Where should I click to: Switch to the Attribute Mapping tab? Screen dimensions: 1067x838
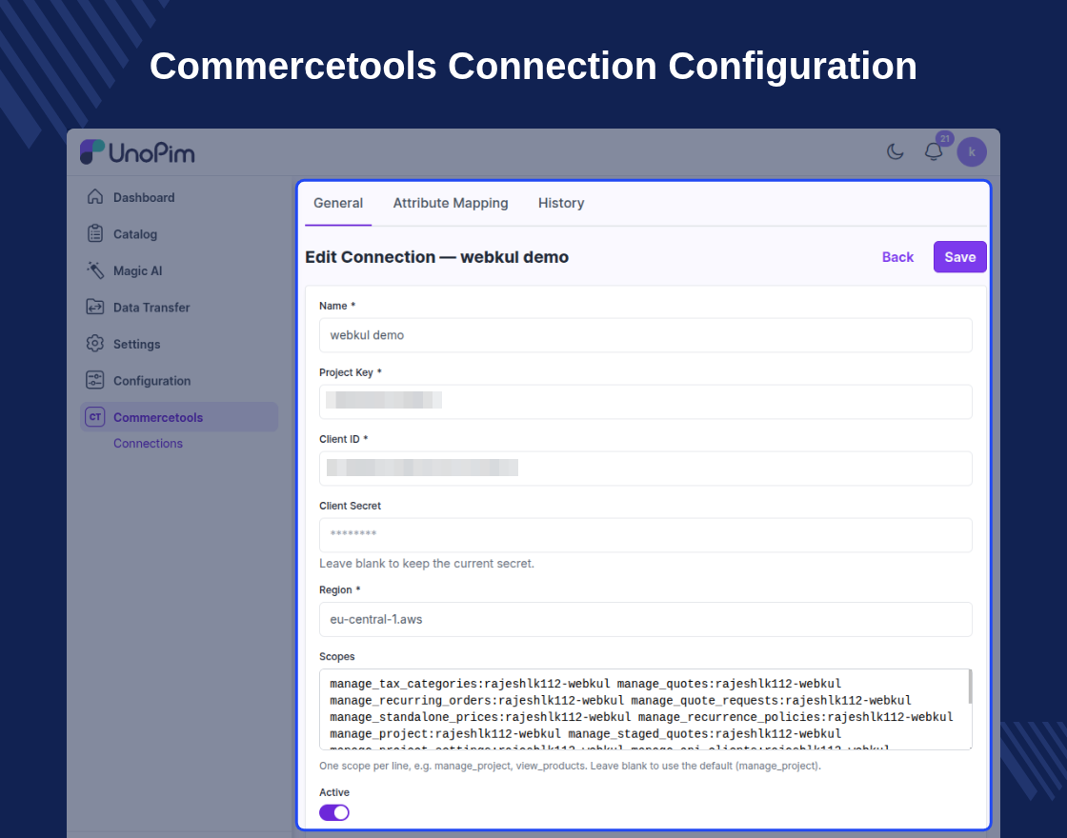click(451, 204)
